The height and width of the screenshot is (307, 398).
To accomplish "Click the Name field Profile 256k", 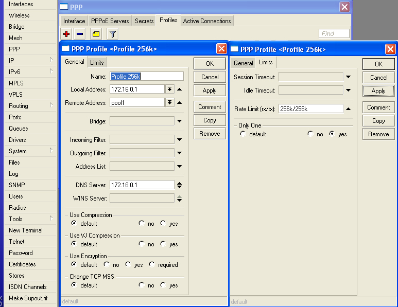I will (147, 76).
